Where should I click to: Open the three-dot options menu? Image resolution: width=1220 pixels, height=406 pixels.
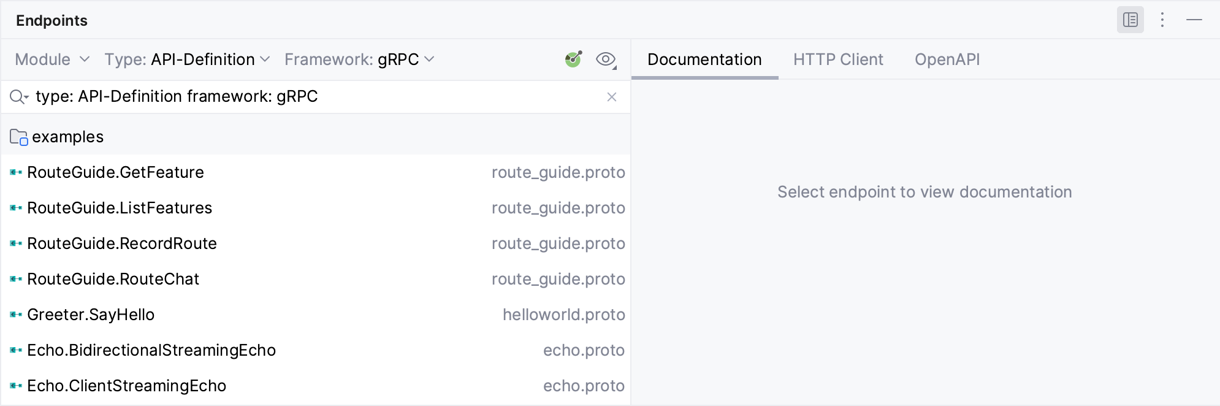coord(1162,20)
